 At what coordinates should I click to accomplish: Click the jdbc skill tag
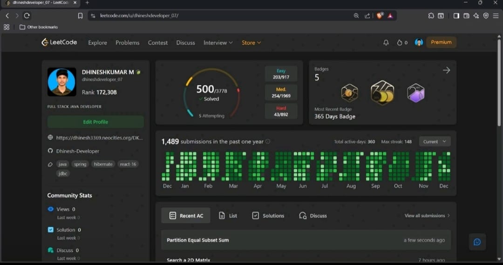[x=63, y=173]
